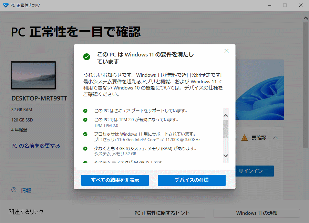309x223 pixels.
Task: Click the processor supported green check icon
Action: 85,134
